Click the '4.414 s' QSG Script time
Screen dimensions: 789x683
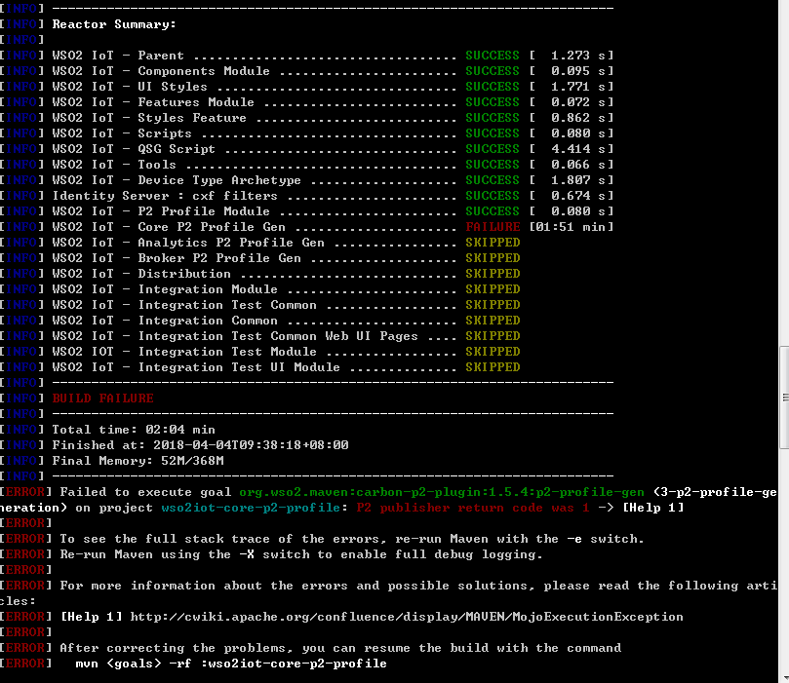coord(577,149)
